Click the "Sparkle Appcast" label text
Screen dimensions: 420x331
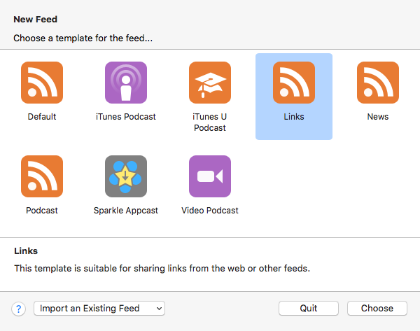click(x=126, y=211)
